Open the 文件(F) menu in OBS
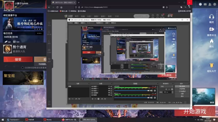The height and width of the screenshot is (122, 218). pos(71,23)
